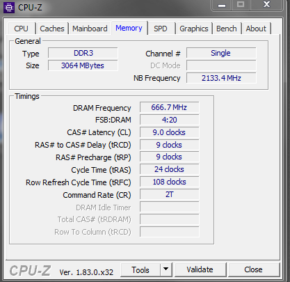Click the memory Type DDR3 field
The image size is (290, 282).
tap(83, 53)
